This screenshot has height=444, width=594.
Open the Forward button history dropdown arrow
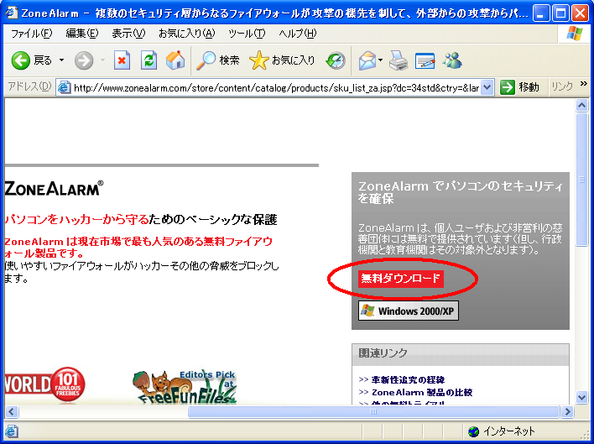click(102, 60)
